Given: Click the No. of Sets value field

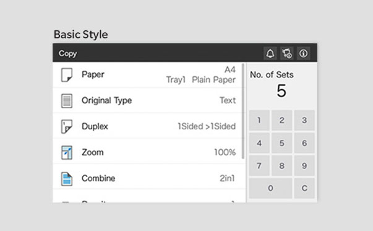Looking at the screenshot, I should point(281,91).
